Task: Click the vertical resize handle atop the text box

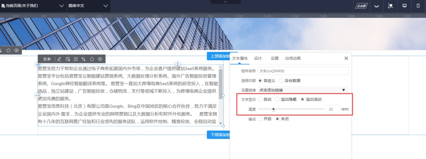Action: pos(178,65)
